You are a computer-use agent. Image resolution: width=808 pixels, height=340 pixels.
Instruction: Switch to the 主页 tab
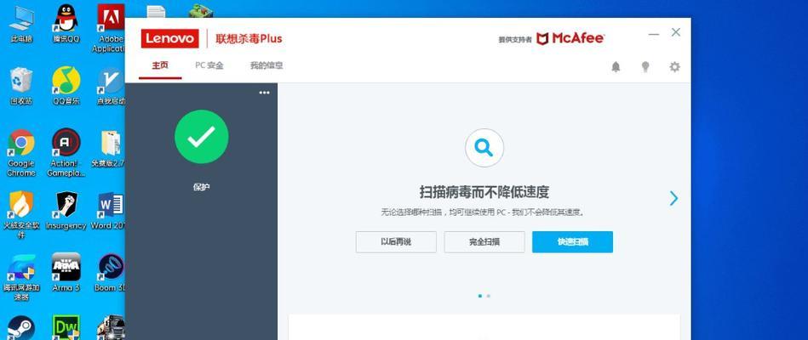tap(160, 65)
